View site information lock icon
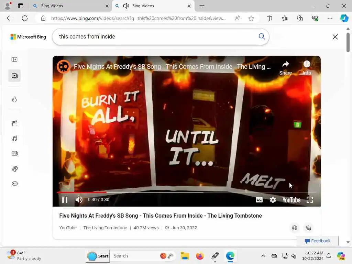 click(x=43, y=18)
